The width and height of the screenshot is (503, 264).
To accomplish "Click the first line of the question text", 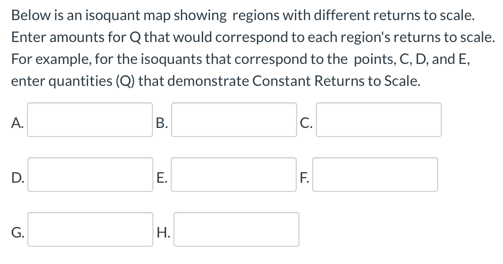I will tap(242, 15).
